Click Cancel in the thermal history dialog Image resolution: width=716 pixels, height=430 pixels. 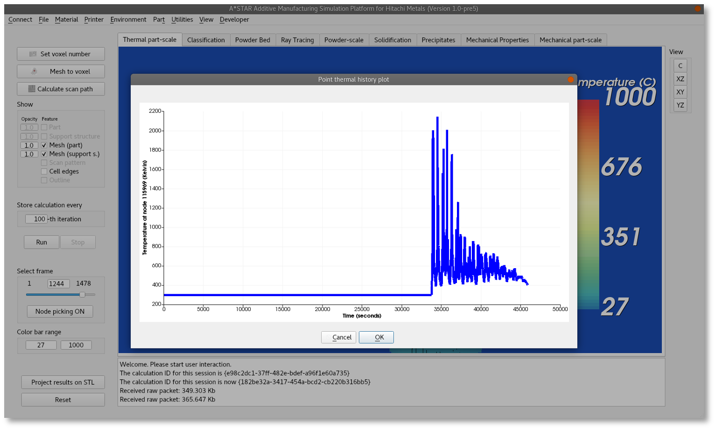[x=339, y=337]
